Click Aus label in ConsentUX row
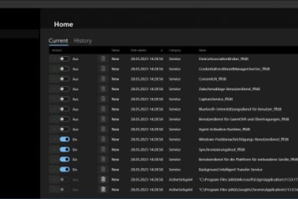 tap(76, 79)
